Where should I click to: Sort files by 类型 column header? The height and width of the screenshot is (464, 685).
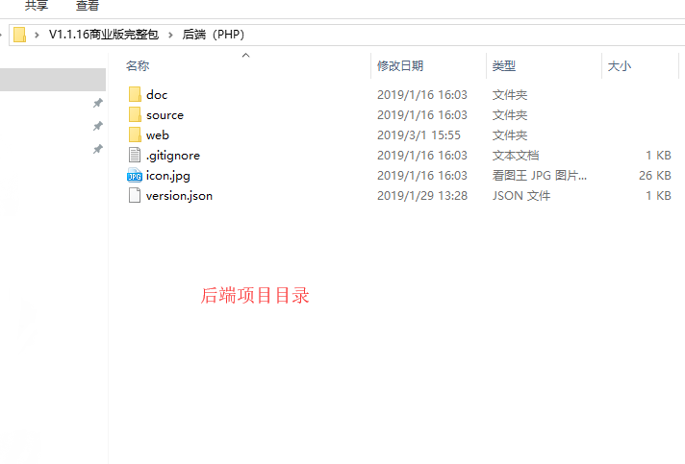tap(504, 66)
